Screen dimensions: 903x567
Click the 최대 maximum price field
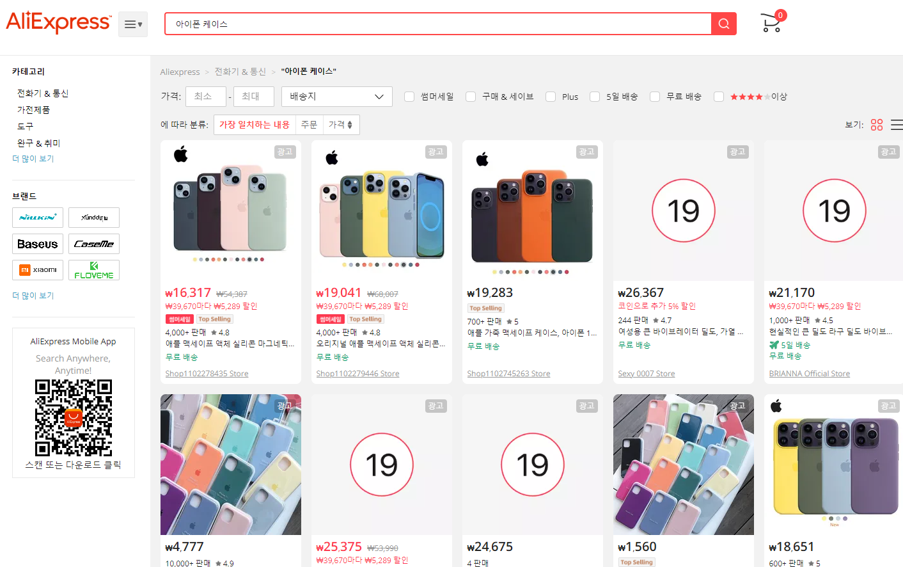pos(254,97)
